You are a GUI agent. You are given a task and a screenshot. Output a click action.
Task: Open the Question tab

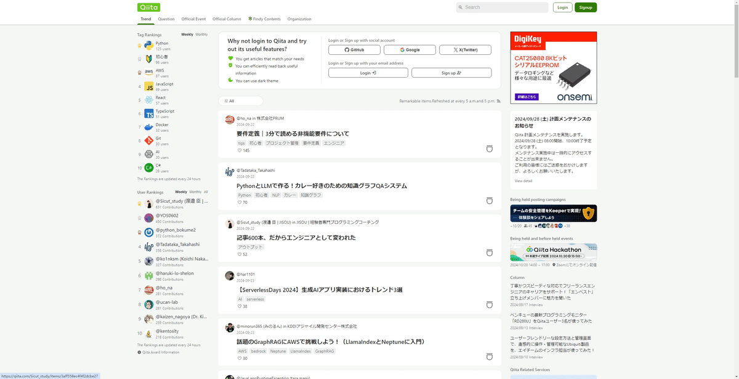tap(166, 19)
